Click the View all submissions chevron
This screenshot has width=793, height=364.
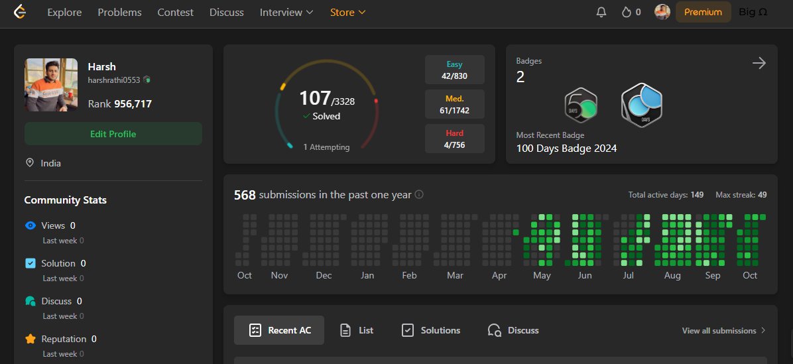(763, 330)
